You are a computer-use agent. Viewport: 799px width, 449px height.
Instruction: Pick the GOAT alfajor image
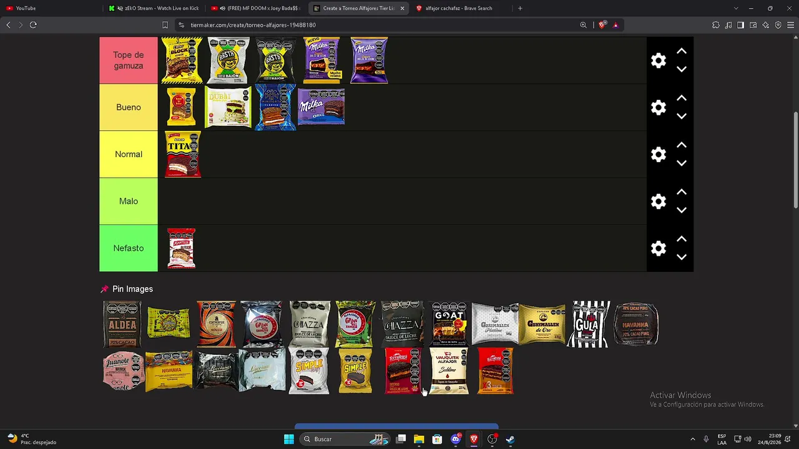point(449,324)
